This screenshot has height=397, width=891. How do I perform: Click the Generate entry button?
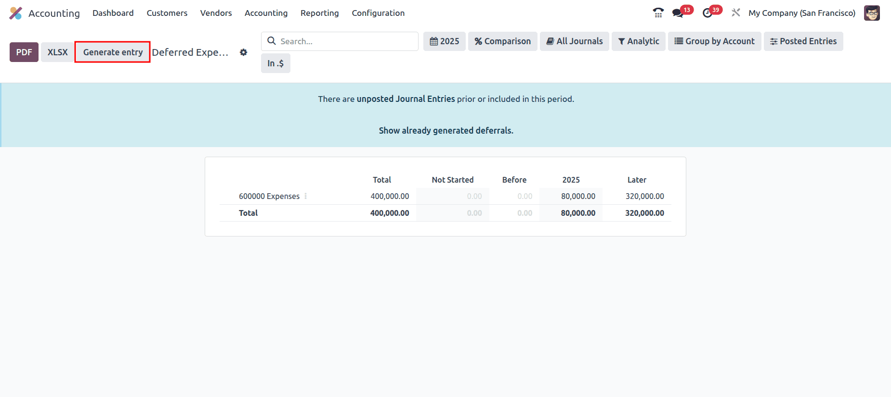tap(113, 52)
